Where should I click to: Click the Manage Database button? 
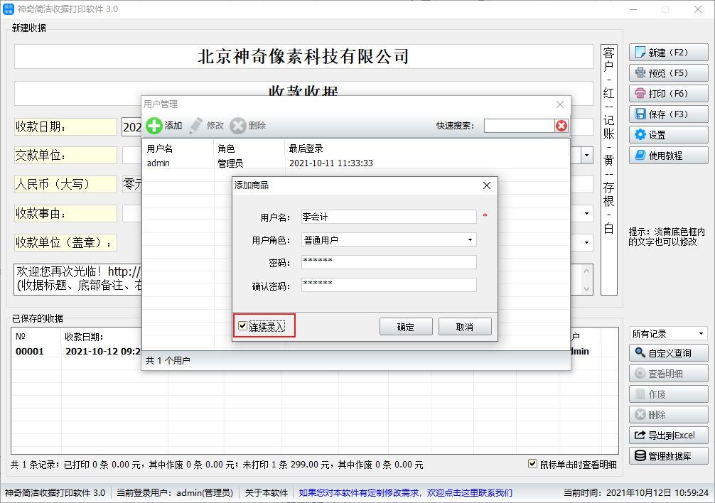click(x=668, y=456)
